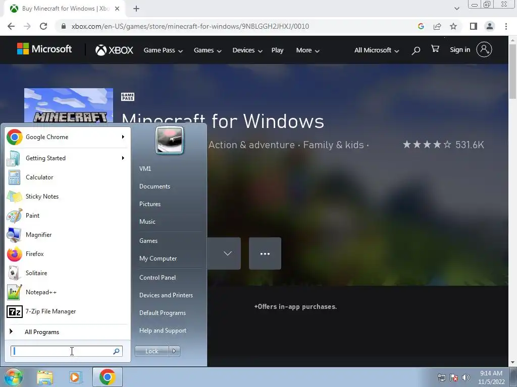Image resolution: width=517 pixels, height=387 pixels.
Task: Open the shopping cart
Action: click(x=435, y=49)
